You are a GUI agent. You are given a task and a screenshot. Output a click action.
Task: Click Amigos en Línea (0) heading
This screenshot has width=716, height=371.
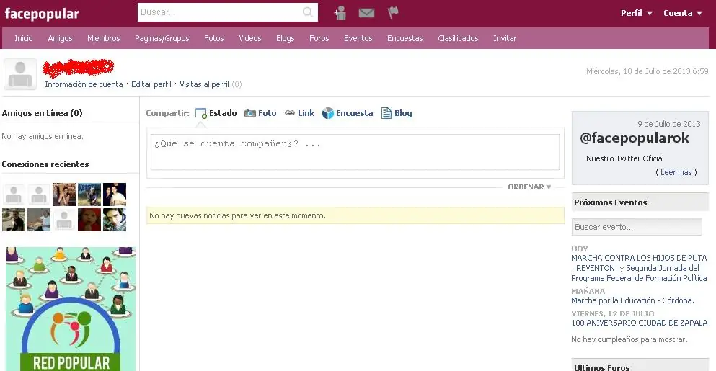42,113
